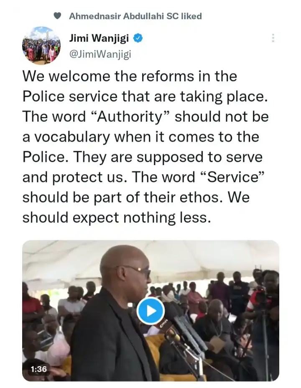Screen dimensions: 301x388
Task: Click "should expect nothing less" closing line
Action: (x=117, y=218)
